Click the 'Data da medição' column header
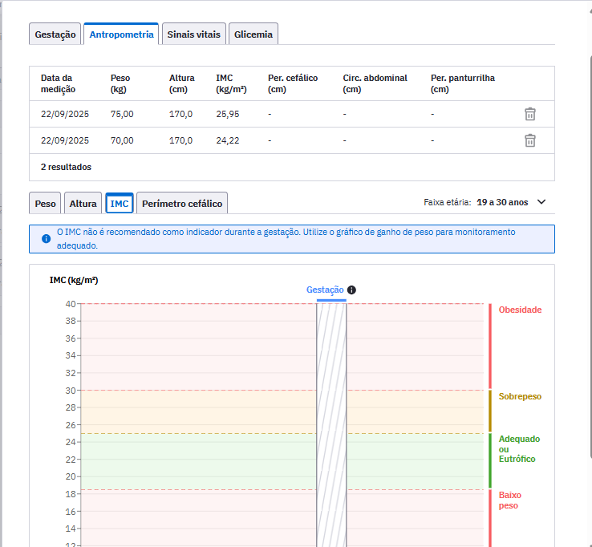 click(x=57, y=83)
